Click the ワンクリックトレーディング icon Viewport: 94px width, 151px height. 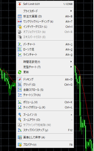20,22
